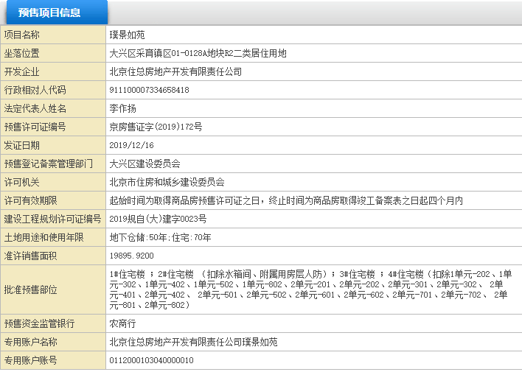Click the code 911100007334658418
The height and width of the screenshot is (372, 522).
[149, 90]
